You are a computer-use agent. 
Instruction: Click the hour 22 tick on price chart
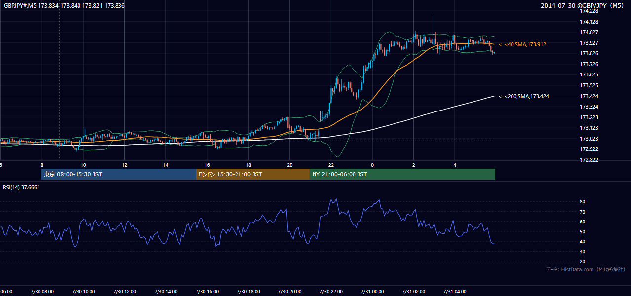point(331,165)
